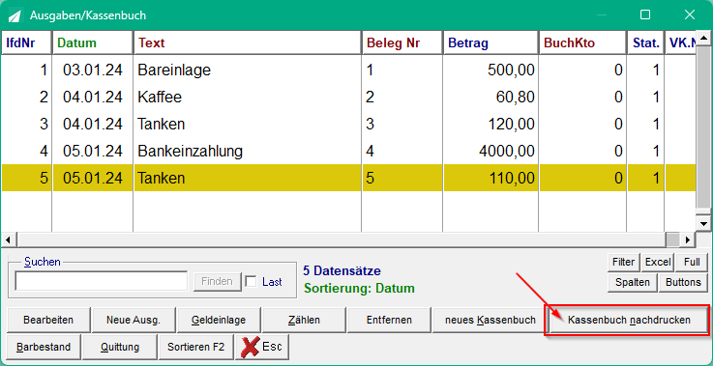Click the amount 60,80
The height and width of the screenshot is (366, 713).
click(x=516, y=98)
